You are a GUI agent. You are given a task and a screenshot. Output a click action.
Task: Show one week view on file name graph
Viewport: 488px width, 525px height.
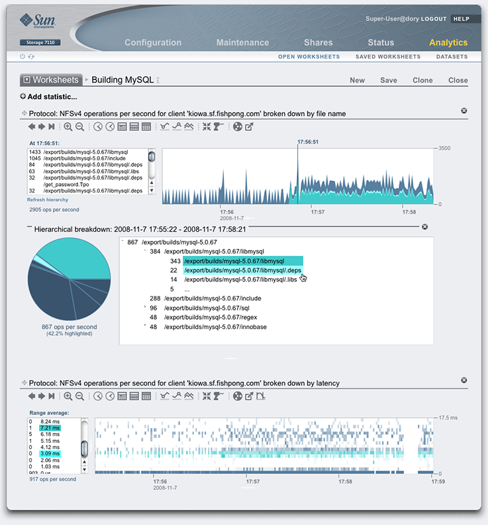pos(134,126)
